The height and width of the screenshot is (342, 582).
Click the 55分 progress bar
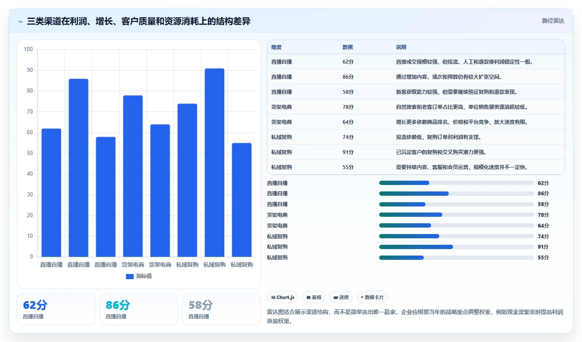tap(456, 258)
